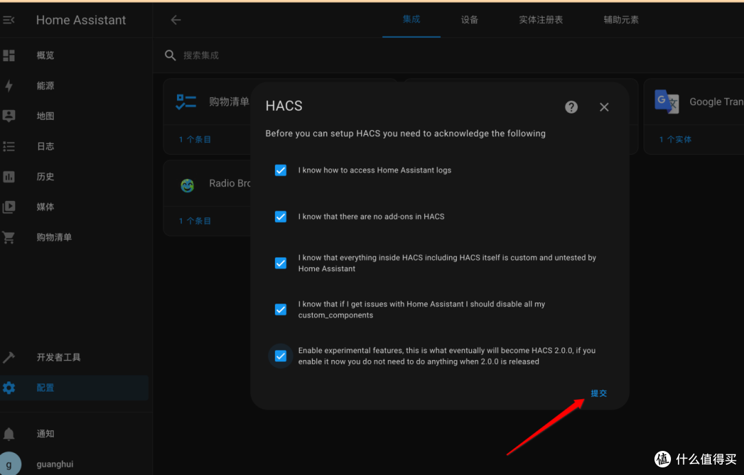Click the shopping list integration checklist icon
This screenshot has width=744, height=475.
[186, 102]
